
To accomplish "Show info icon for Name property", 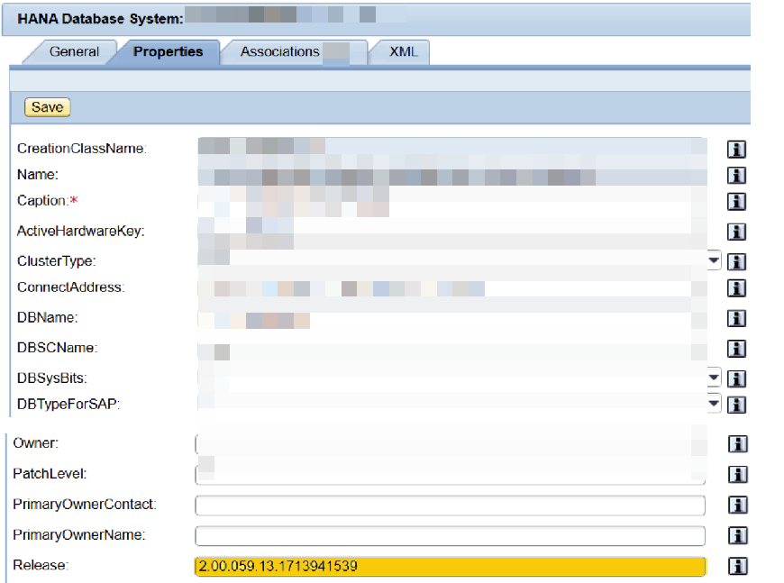I will (736, 175).
